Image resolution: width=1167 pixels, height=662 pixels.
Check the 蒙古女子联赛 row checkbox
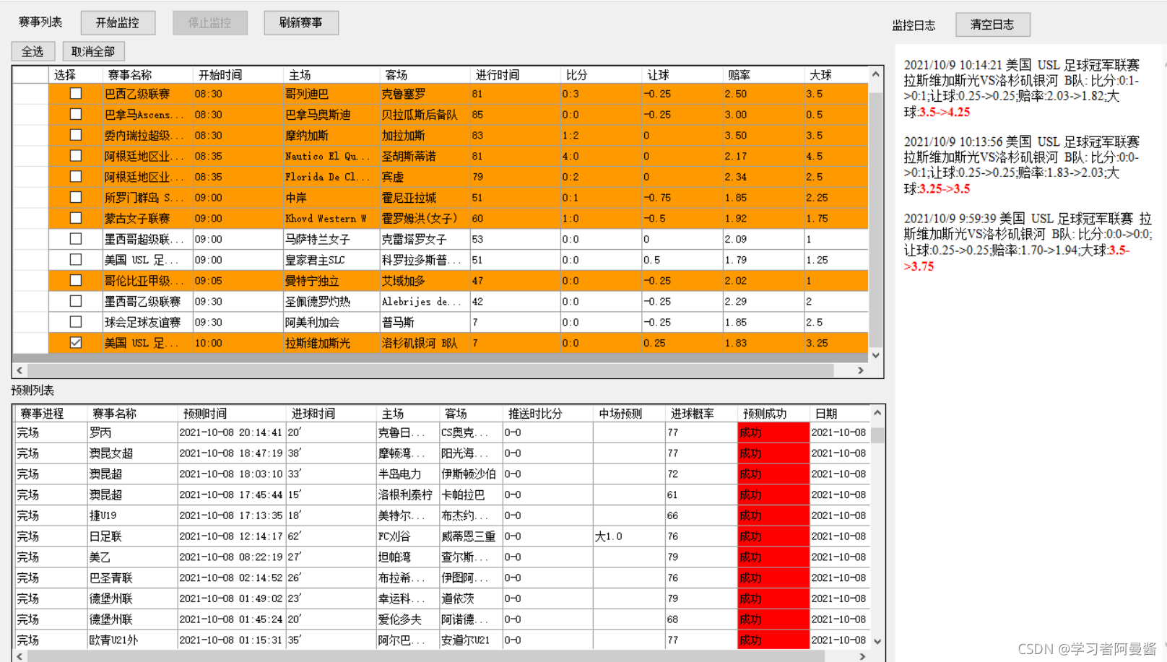[x=75, y=218]
